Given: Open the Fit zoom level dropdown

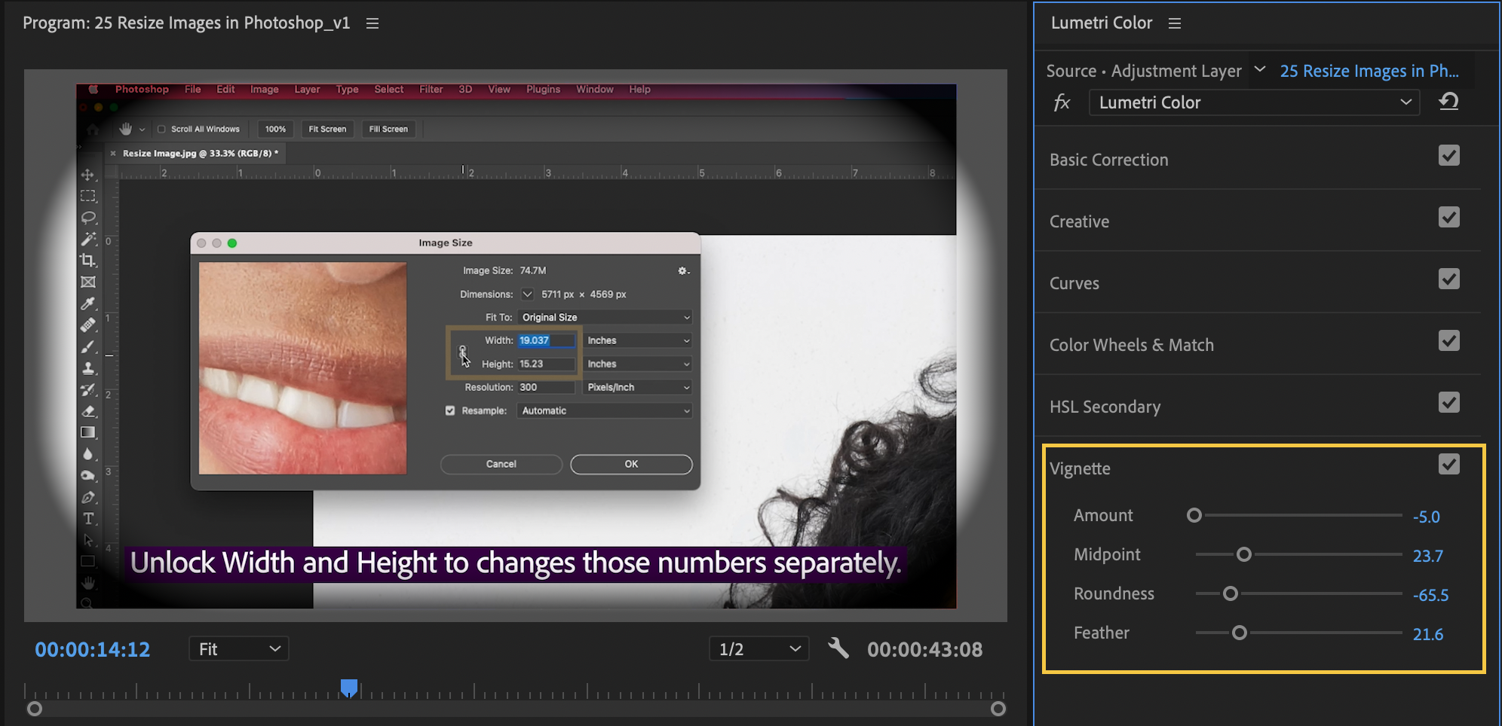Looking at the screenshot, I should pos(238,649).
